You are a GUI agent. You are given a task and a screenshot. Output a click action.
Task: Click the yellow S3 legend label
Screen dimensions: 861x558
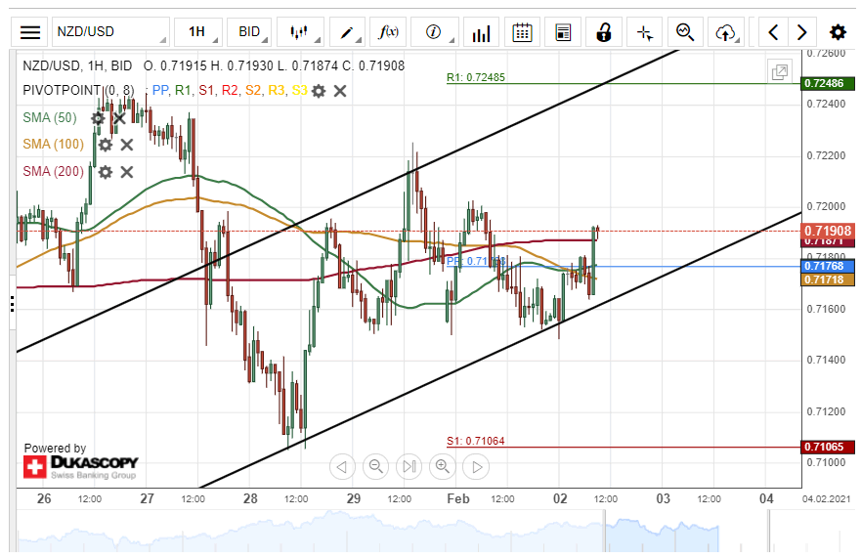click(x=299, y=90)
